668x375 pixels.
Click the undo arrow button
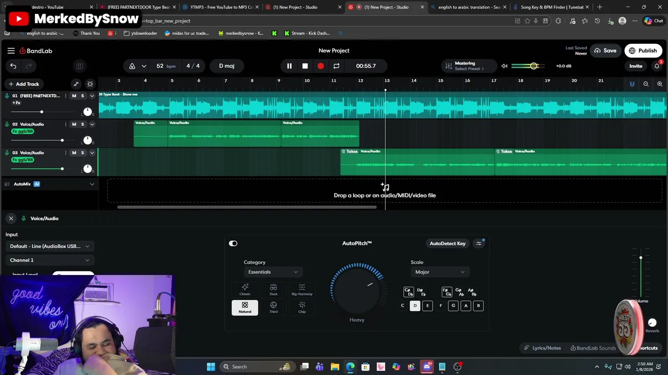click(x=13, y=66)
